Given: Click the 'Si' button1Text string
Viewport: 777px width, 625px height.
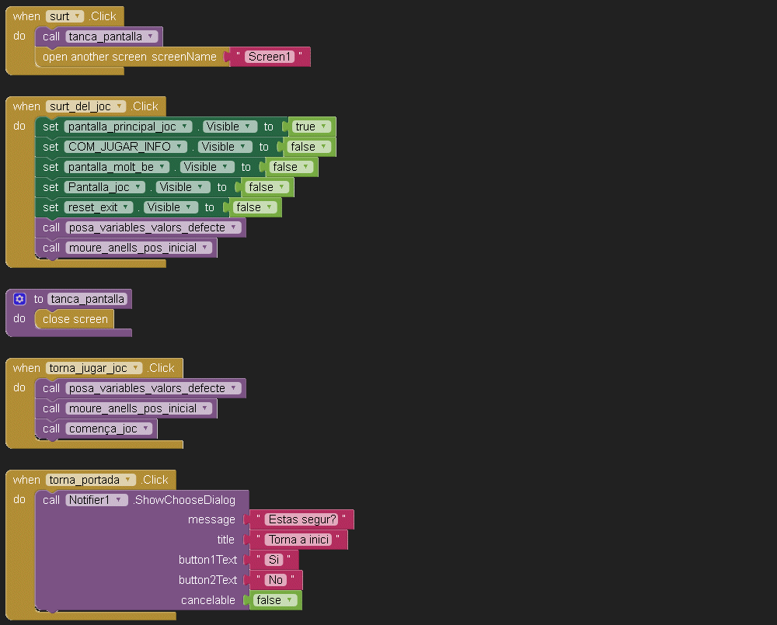Looking at the screenshot, I should click(274, 560).
